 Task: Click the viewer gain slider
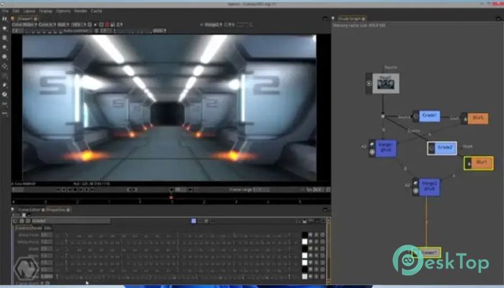click(42, 32)
